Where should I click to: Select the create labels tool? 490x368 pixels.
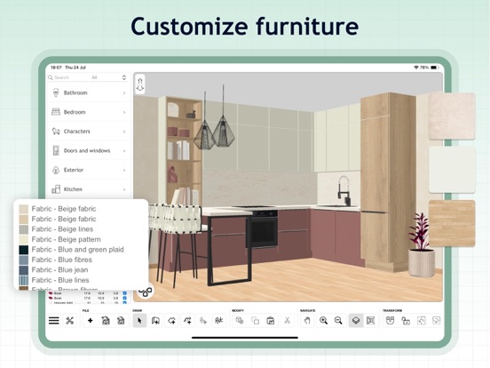[219, 320]
